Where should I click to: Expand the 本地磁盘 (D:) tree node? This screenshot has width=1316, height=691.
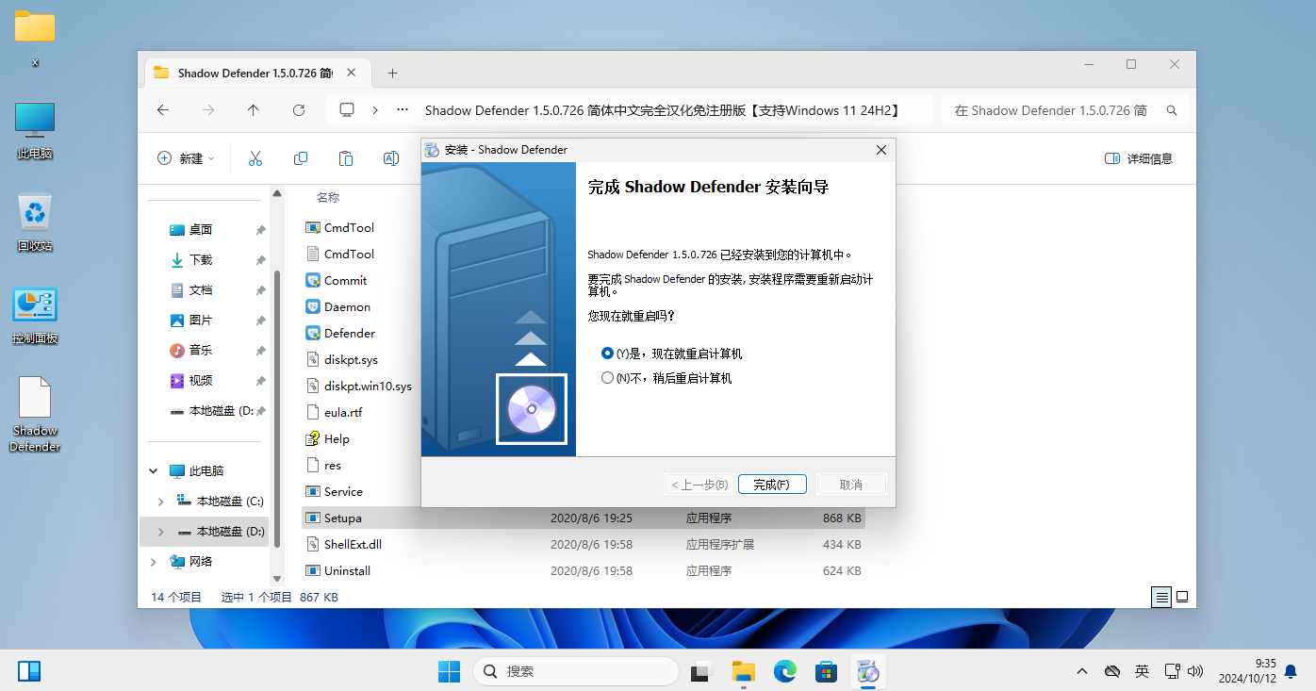pyautogui.click(x=160, y=531)
